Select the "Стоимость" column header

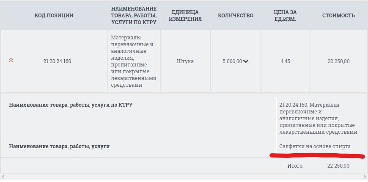pyautogui.click(x=338, y=16)
